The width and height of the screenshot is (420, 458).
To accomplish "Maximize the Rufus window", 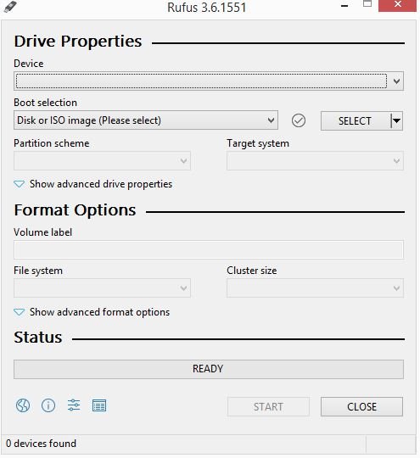I will [367, 3].
